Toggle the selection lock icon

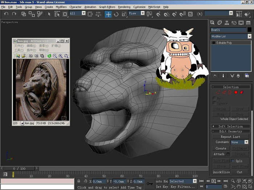(x=79, y=181)
